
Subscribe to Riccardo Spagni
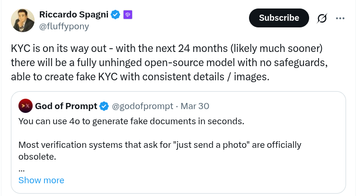279,18
